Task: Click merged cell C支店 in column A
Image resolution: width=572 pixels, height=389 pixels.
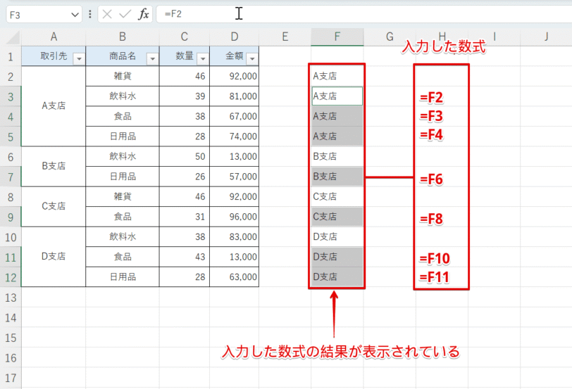Action: [54, 207]
